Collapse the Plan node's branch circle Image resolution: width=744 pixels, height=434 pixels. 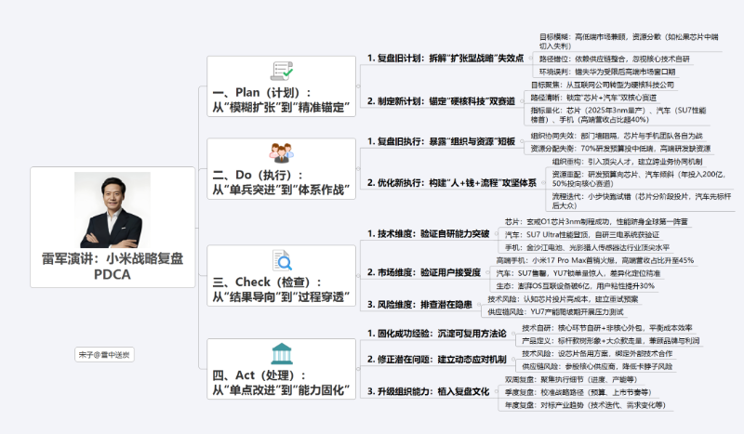tap(358, 86)
